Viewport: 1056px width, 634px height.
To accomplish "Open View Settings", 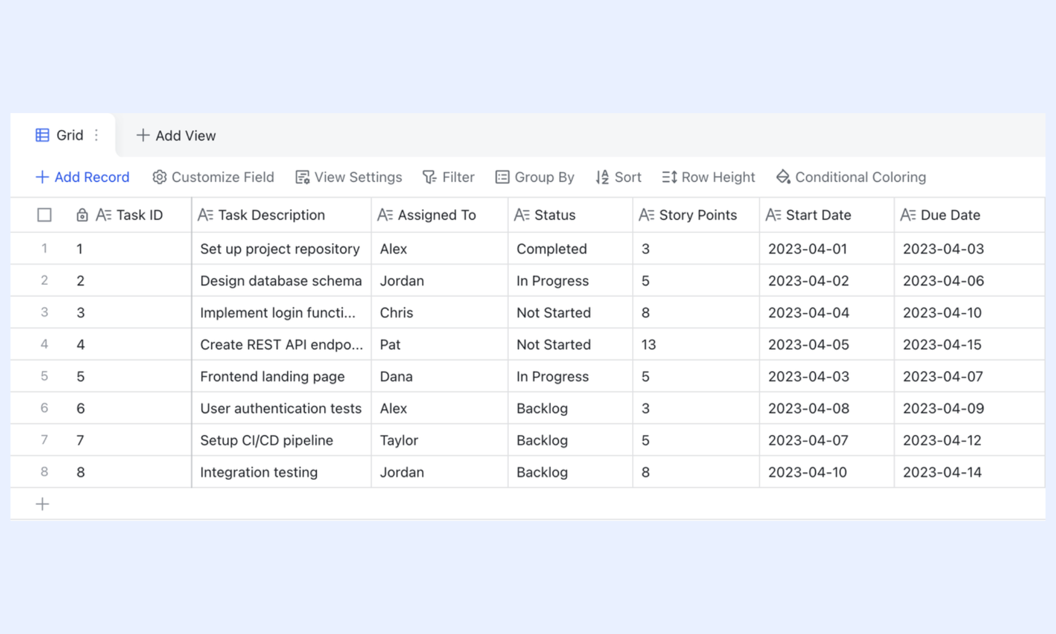I will click(348, 177).
